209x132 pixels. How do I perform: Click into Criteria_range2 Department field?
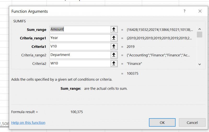click(80, 55)
